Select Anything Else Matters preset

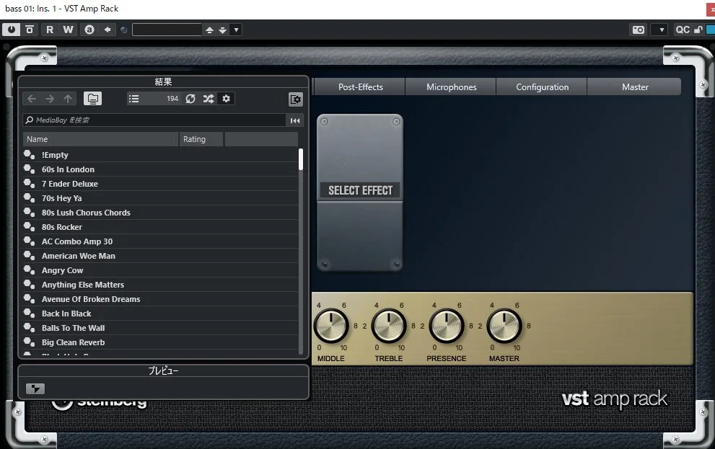(x=160, y=285)
